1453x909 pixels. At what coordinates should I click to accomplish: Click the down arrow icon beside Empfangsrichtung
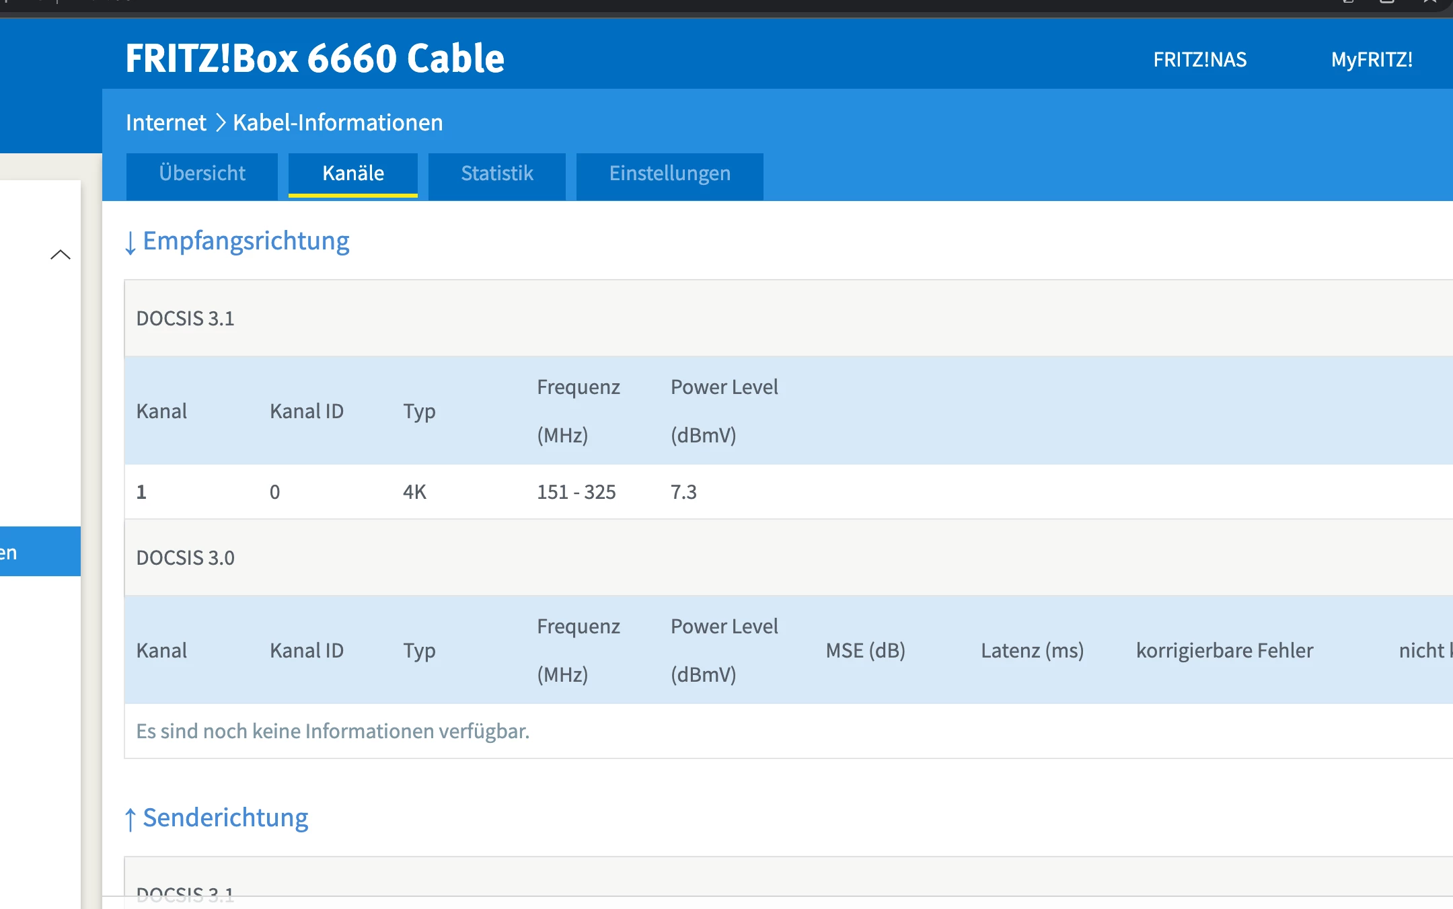pyautogui.click(x=131, y=243)
